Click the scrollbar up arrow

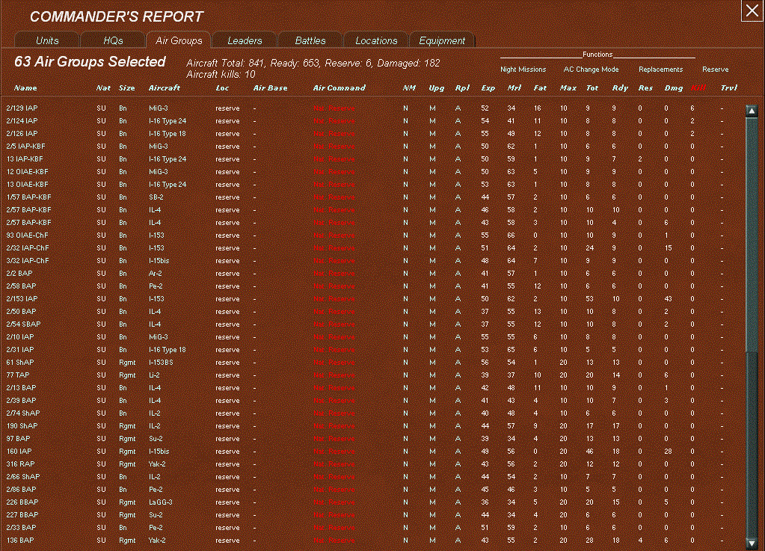pyautogui.click(x=752, y=111)
